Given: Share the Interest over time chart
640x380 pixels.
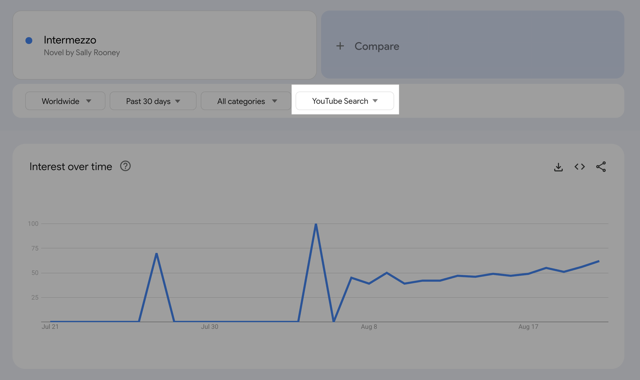Looking at the screenshot, I should tap(601, 167).
